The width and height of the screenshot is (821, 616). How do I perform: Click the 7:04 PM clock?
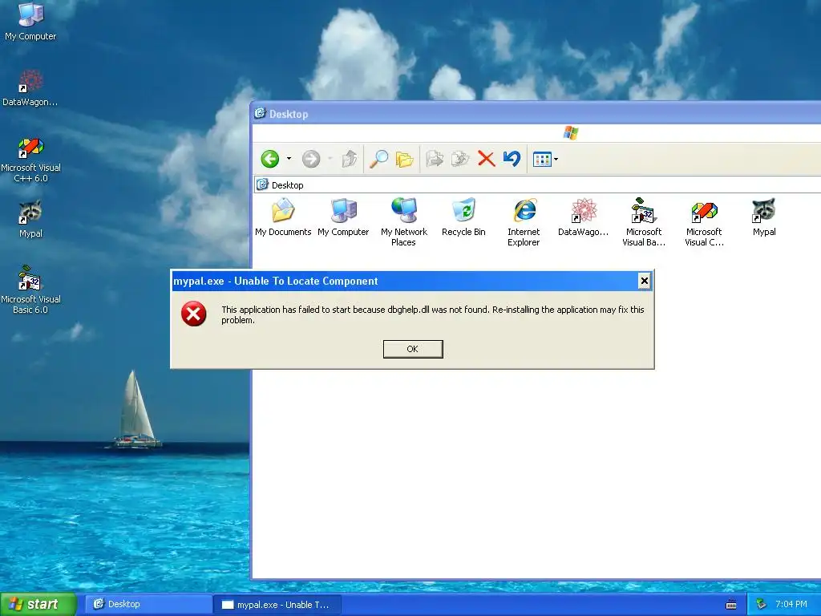pyautogui.click(x=791, y=605)
